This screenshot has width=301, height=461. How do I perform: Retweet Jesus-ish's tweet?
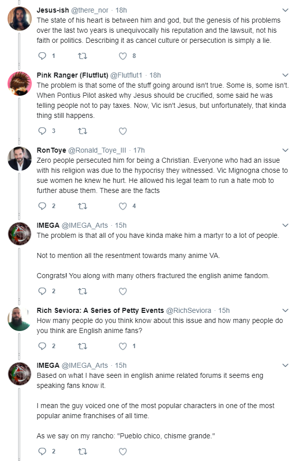(x=83, y=56)
